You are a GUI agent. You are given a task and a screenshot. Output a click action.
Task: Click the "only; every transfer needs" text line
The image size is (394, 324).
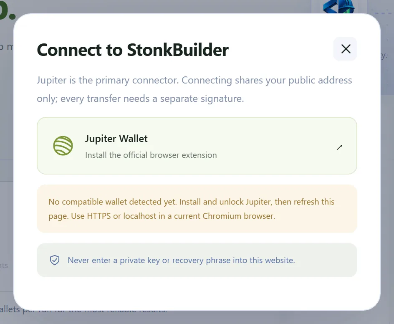click(x=140, y=99)
